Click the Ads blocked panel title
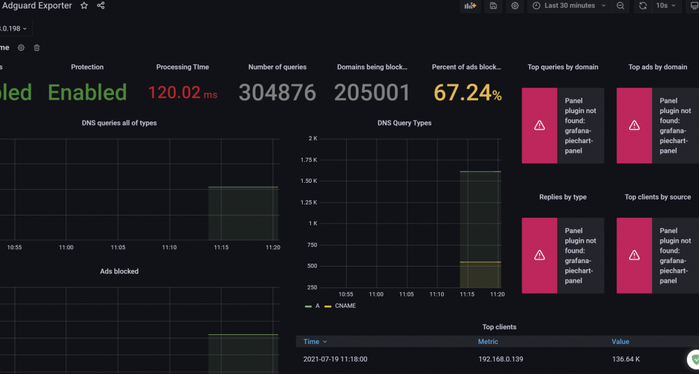The width and height of the screenshot is (699, 374). point(119,271)
